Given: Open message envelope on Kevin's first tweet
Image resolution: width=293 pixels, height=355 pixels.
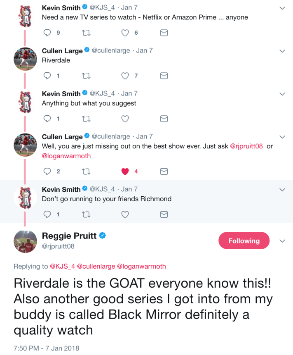Looking at the screenshot, I should [164, 33].
